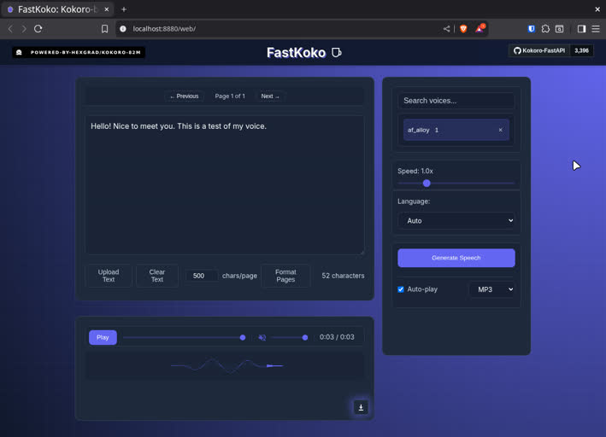
Task: Go forward using the browser forward arrow
Action: [x=24, y=29]
